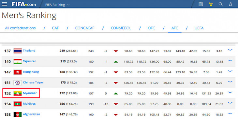Expand the Thailand row details

pos(230,50)
